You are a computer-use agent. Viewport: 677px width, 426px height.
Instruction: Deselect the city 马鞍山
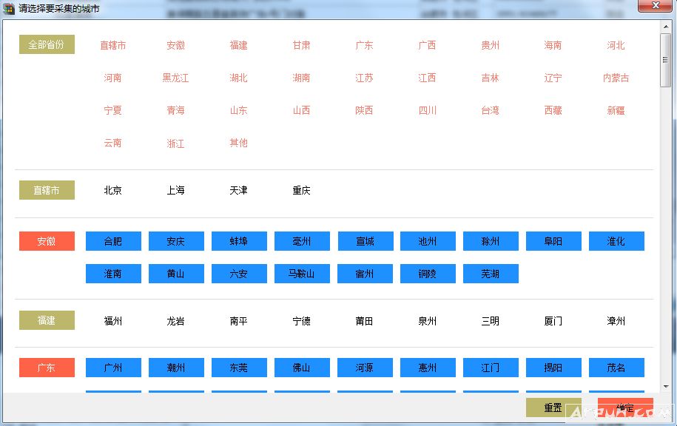coord(302,274)
